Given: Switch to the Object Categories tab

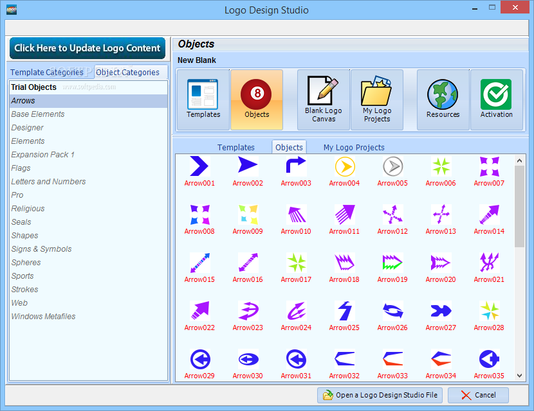Looking at the screenshot, I should (128, 72).
